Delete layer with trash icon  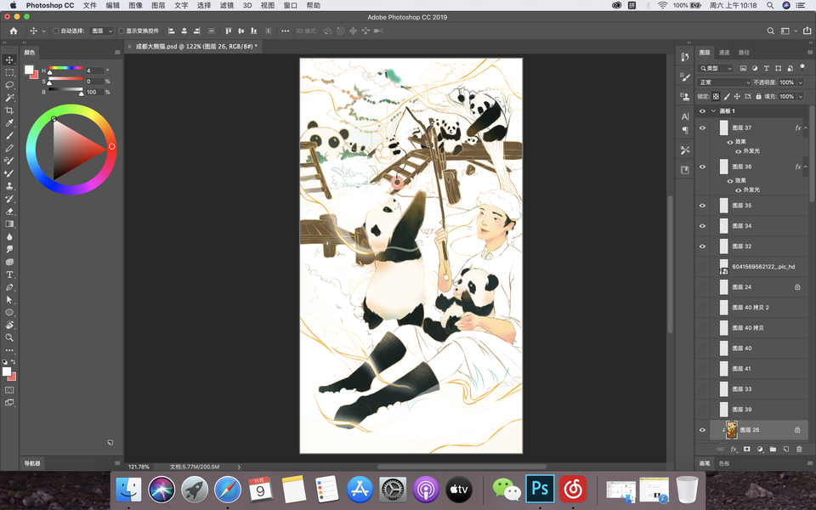pyautogui.click(x=799, y=449)
